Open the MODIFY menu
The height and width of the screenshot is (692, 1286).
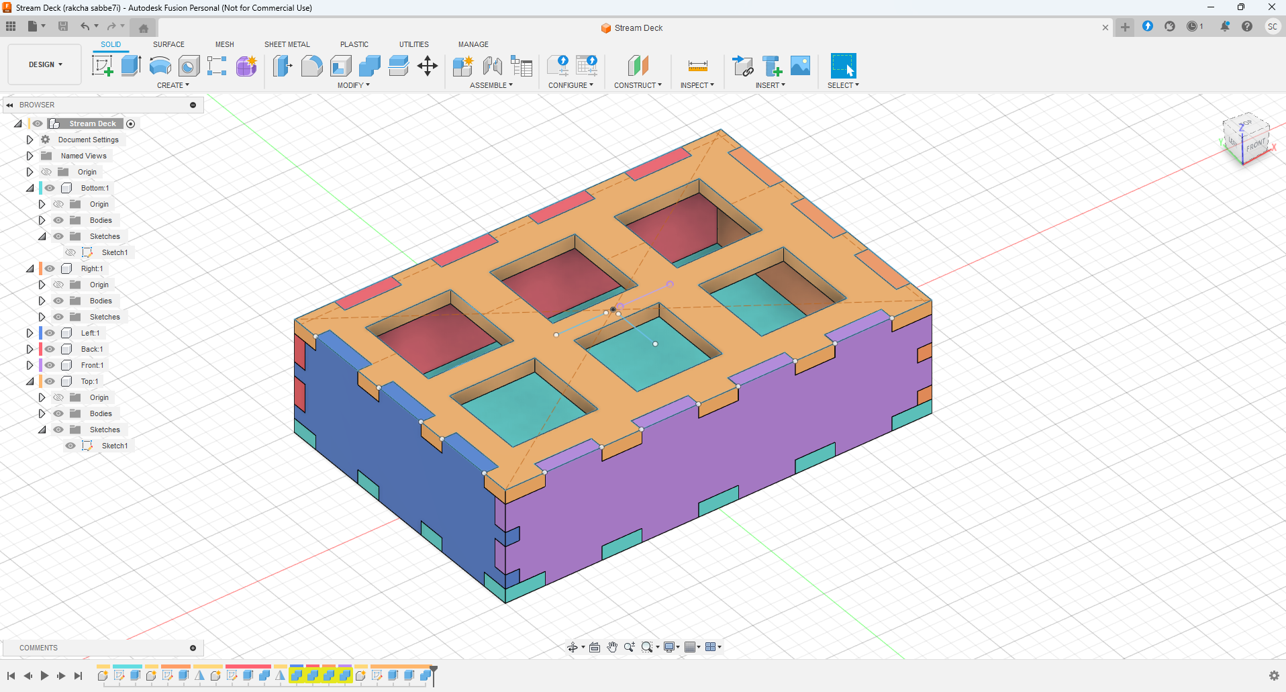pos(353,85)
